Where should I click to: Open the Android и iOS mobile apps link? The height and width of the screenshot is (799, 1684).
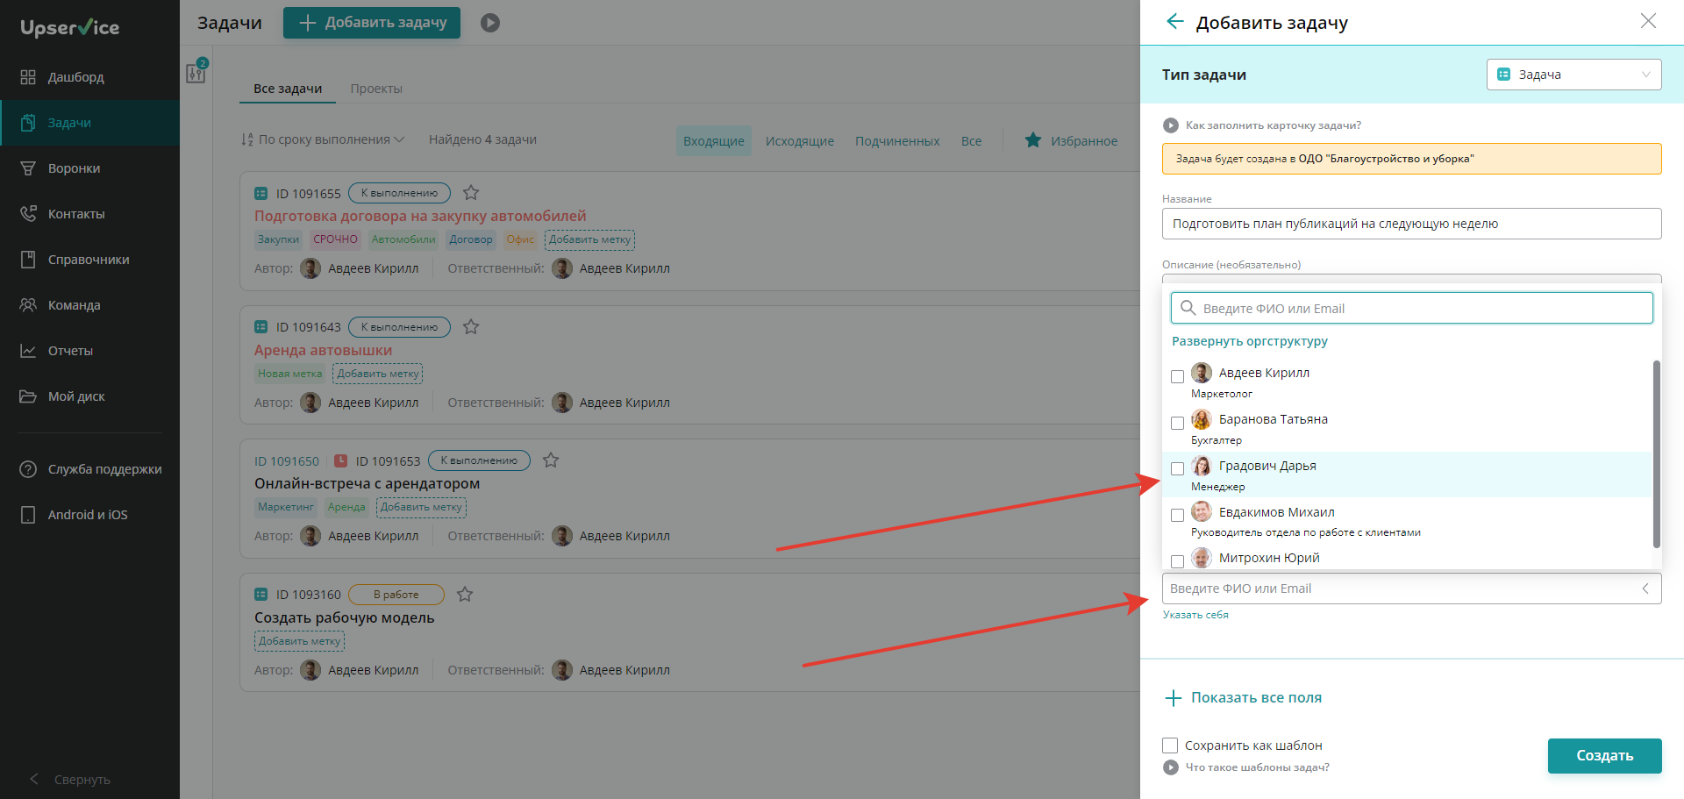pyautogui.click(x=89, y=515)
